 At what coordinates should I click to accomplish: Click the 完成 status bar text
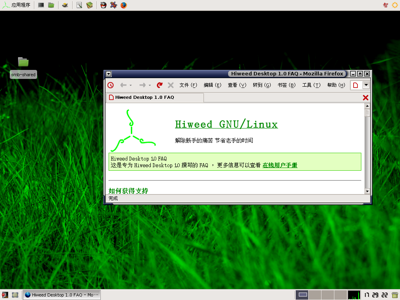coord(113,198)
